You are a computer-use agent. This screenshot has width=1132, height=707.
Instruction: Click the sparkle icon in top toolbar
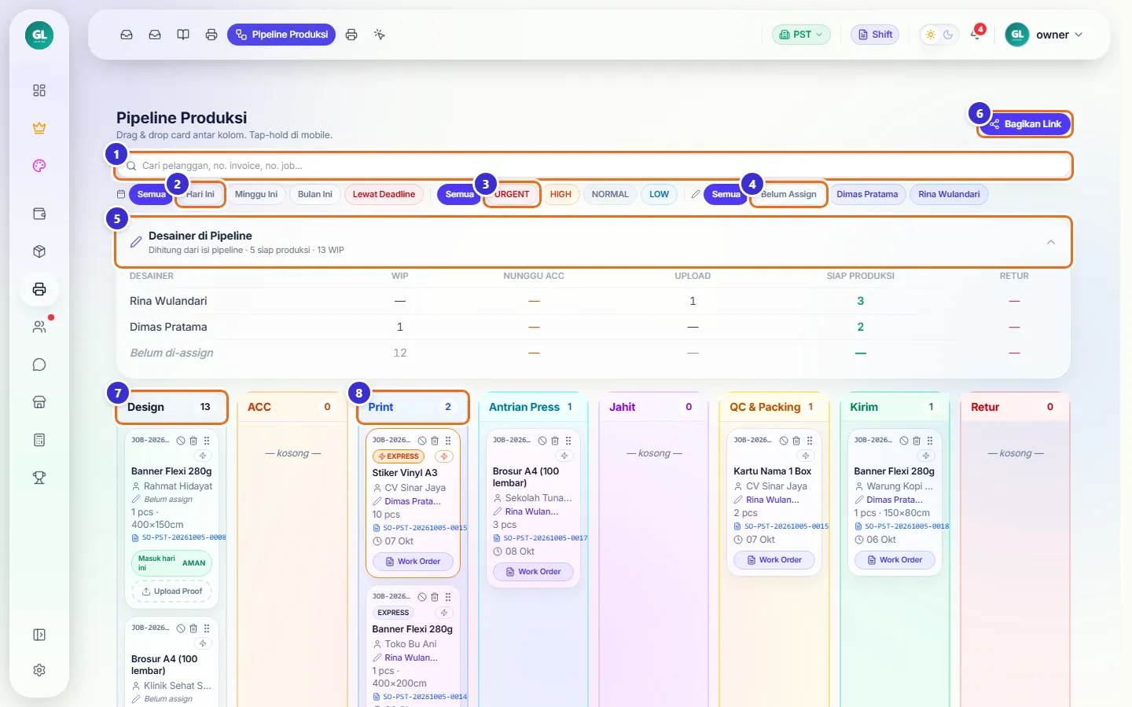click(380, 35)
